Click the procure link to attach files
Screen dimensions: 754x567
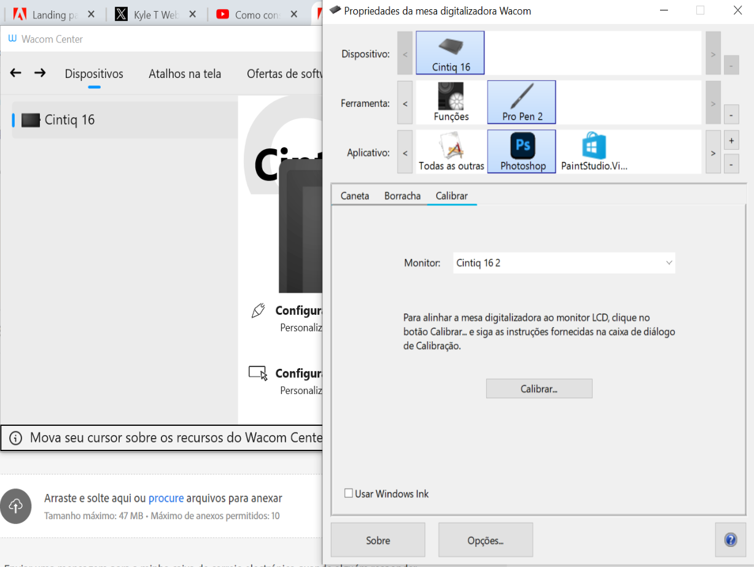[x=166, y=498]
